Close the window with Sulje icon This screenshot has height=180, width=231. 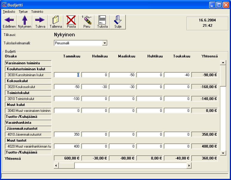tap(118, 22)
